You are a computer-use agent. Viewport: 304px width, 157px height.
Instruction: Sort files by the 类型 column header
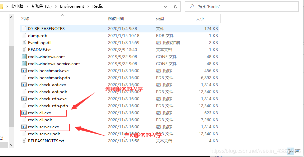click(x=160, y=19)
